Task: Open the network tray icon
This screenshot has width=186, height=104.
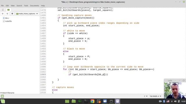Action: pyautogui.click(x=172, y=101)
